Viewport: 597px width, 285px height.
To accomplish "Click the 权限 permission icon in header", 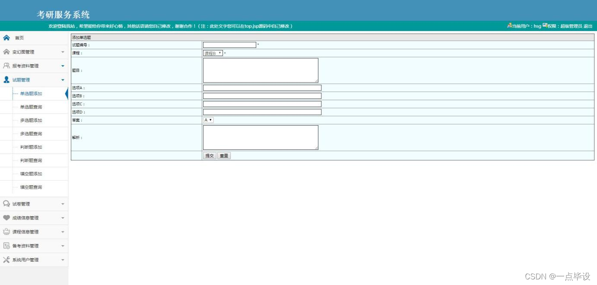I will pyautogui.click(x=545, y=26).
